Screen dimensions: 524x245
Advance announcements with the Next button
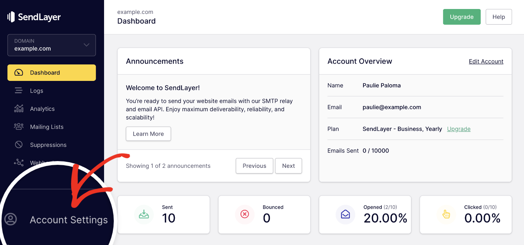point(288,166)
